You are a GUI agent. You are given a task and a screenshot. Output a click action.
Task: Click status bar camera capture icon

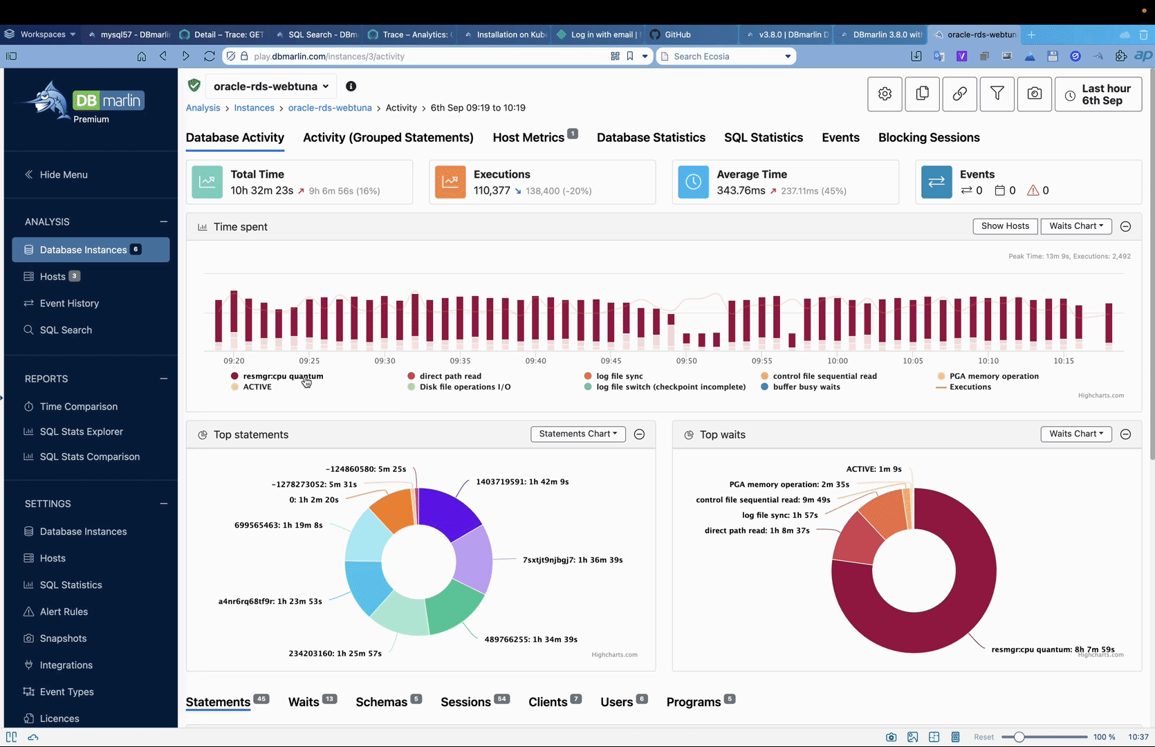891,737
